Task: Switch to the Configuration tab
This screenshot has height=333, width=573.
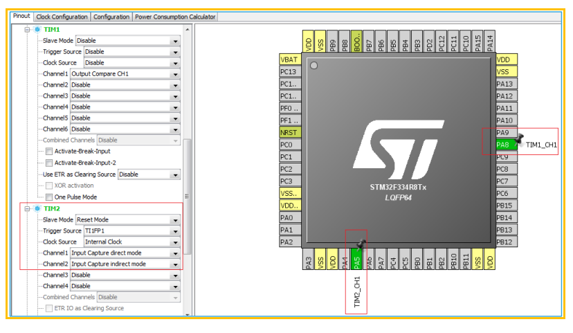Action: (x=111, y=17)
